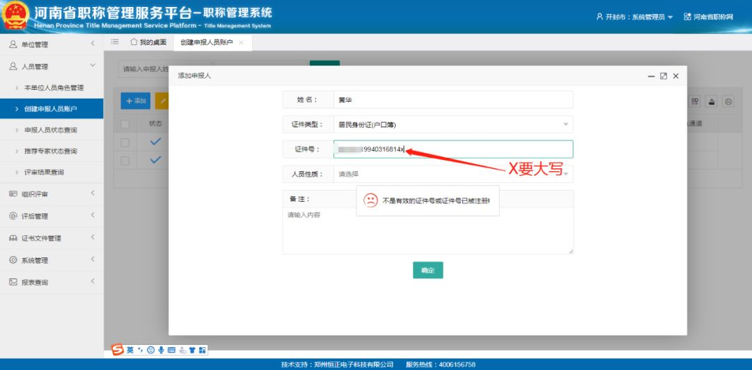Click the 状态 column header
This screenshot has width=752, height=370.
pyautogui.click(x=155, y=124)
